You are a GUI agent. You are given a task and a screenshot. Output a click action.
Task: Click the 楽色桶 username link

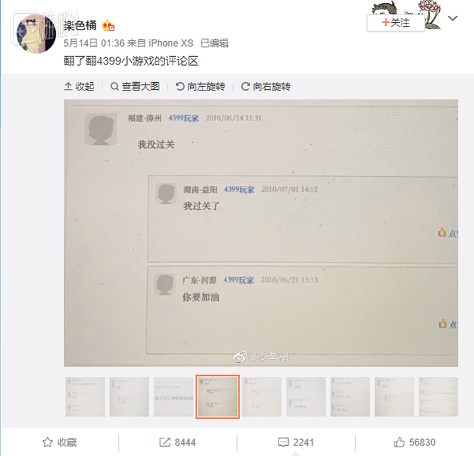point(80,25)
